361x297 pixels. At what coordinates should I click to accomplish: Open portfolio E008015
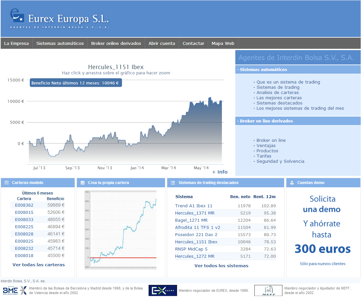pyautogui.click(x=24, y=212)
